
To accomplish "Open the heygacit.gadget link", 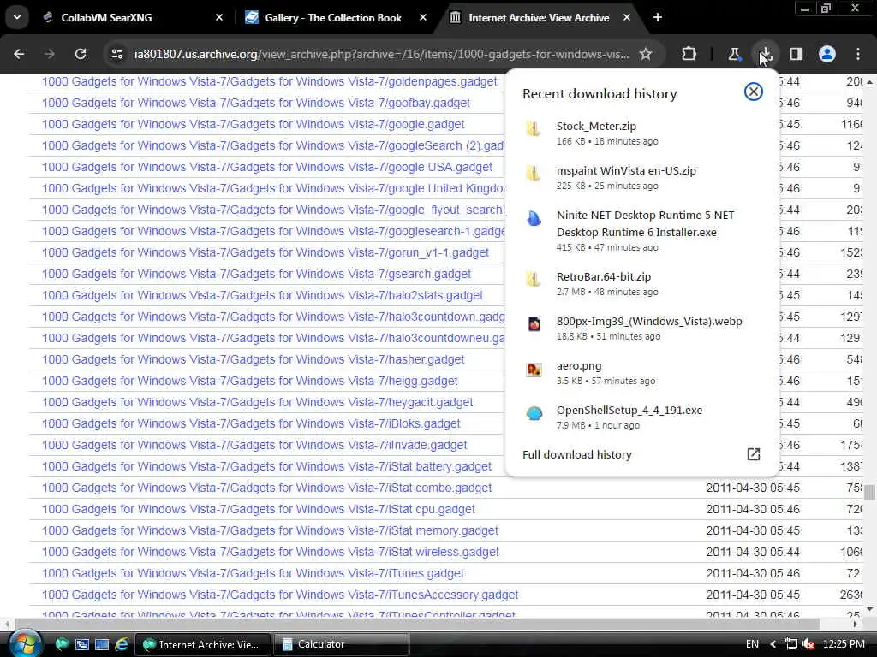I will [257, 402].
